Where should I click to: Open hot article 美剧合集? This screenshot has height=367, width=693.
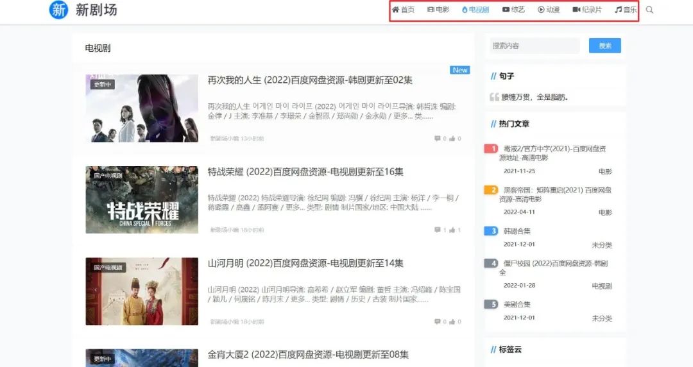pyautogui.click(x=517, y=304)
